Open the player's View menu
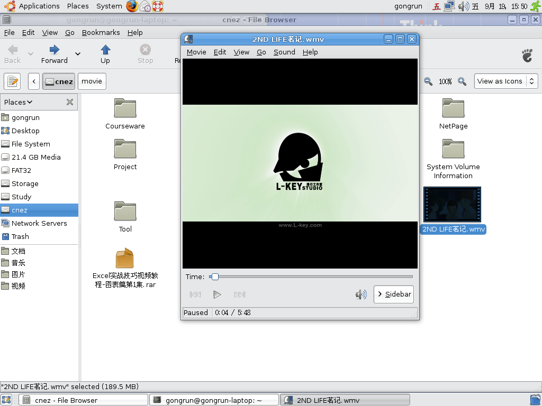This screenshot has height=406, width=542. (241, 52)
